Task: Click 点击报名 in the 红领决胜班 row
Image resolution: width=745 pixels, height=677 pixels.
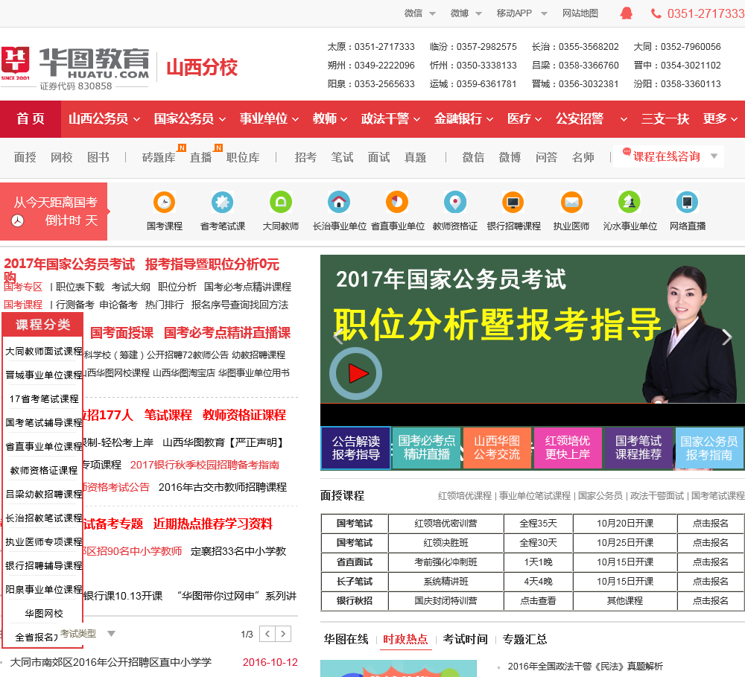Action: click(710, 542)
